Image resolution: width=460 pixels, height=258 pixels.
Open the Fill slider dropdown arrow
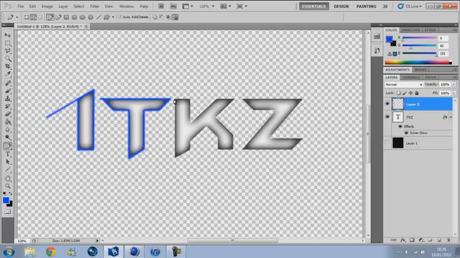[454, 93]
